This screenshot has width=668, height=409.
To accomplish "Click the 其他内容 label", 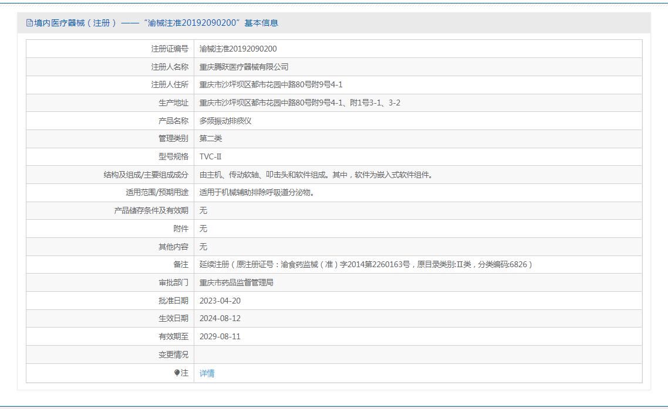I will coord(173,247).
